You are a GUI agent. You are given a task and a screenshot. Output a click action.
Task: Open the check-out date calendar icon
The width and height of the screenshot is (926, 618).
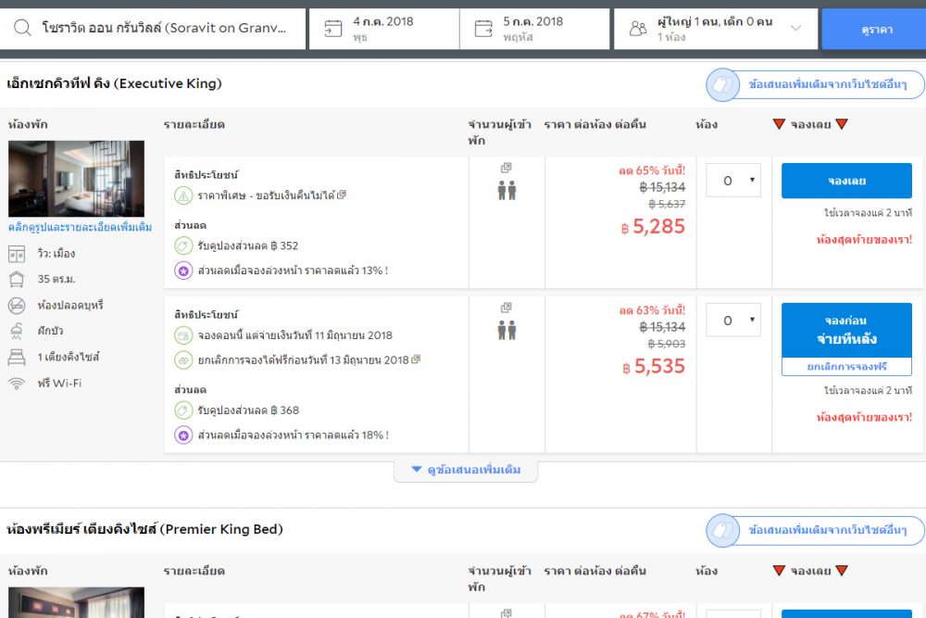(x=483, y=29)
